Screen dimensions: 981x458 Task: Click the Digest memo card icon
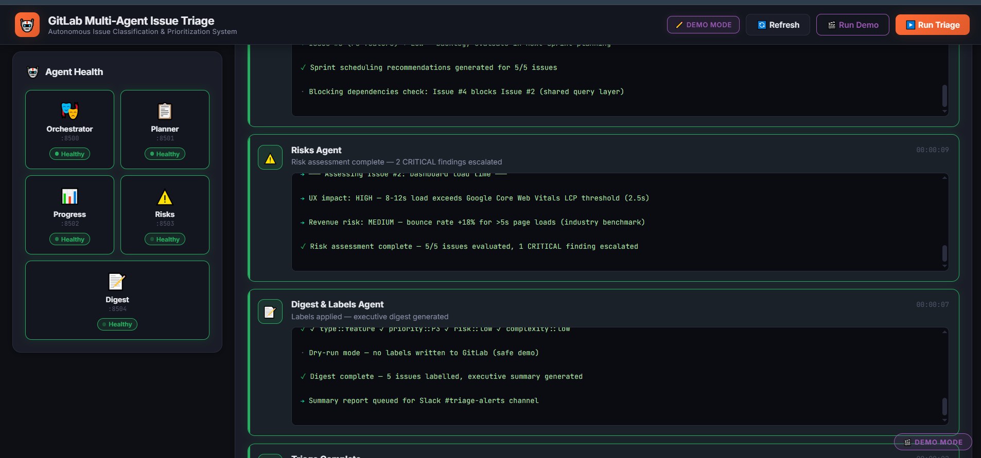click(x=117, y=281)
